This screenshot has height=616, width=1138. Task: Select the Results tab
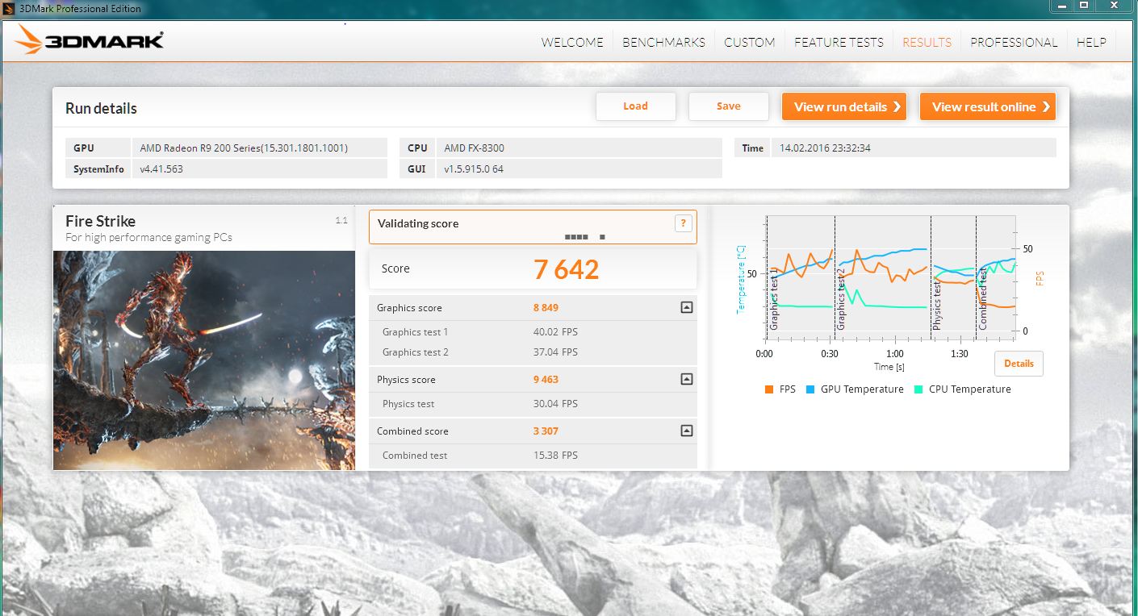pos(927,42)
